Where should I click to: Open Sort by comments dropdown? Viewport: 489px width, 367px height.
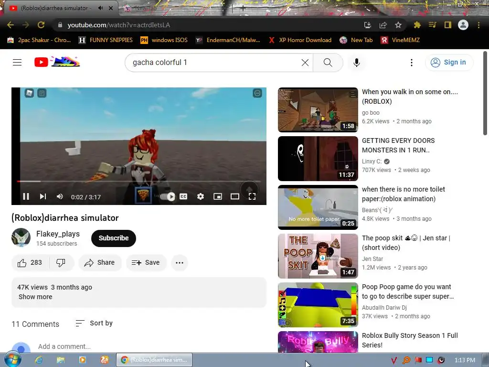[x=94, y=324]
